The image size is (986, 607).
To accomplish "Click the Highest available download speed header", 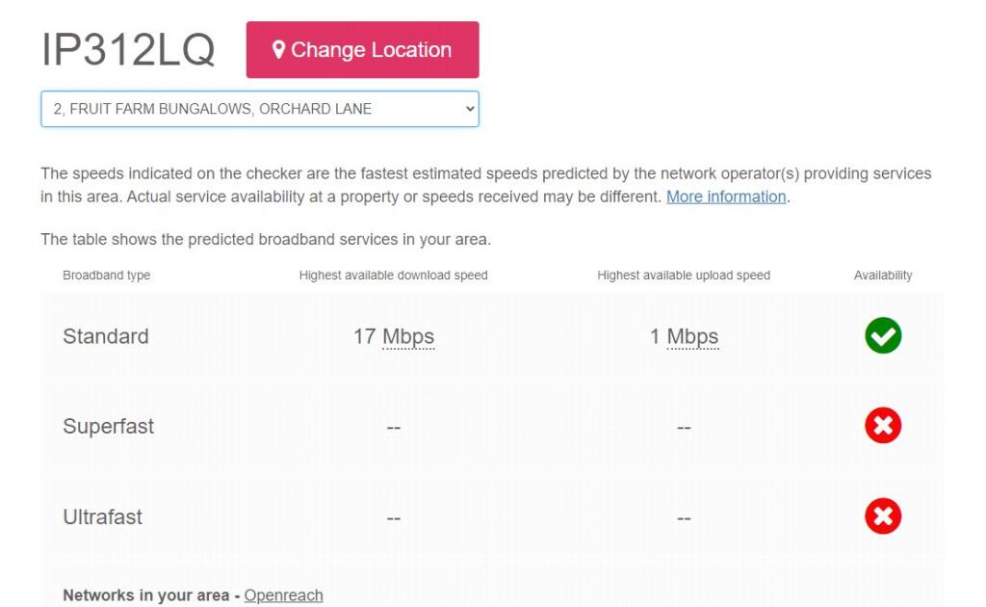I will click(x=393, y=276).
